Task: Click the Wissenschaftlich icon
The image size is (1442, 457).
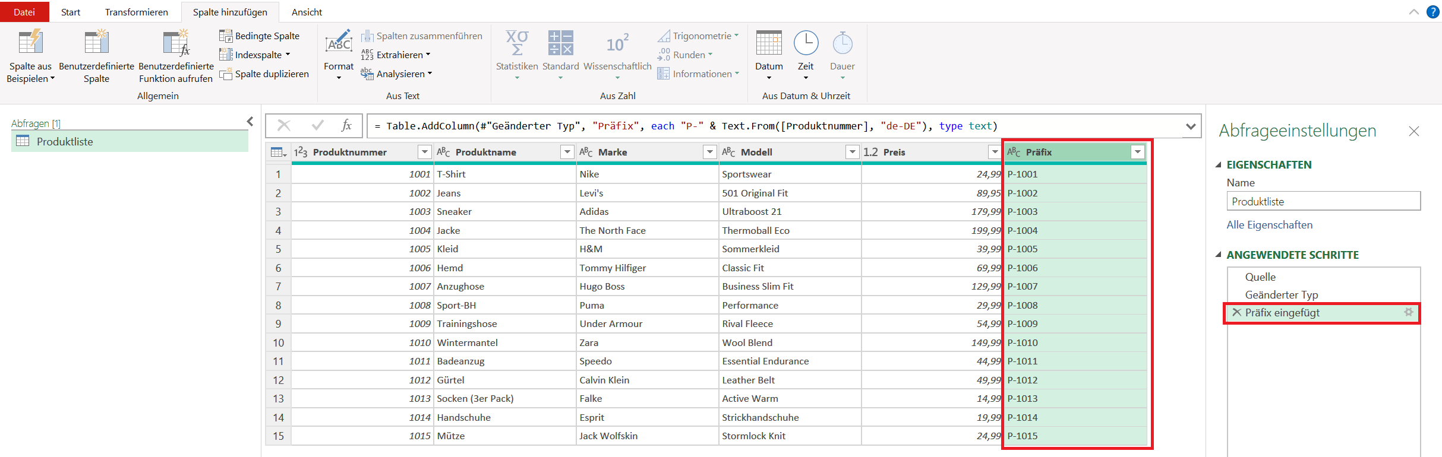Action: tap(617, 43)
